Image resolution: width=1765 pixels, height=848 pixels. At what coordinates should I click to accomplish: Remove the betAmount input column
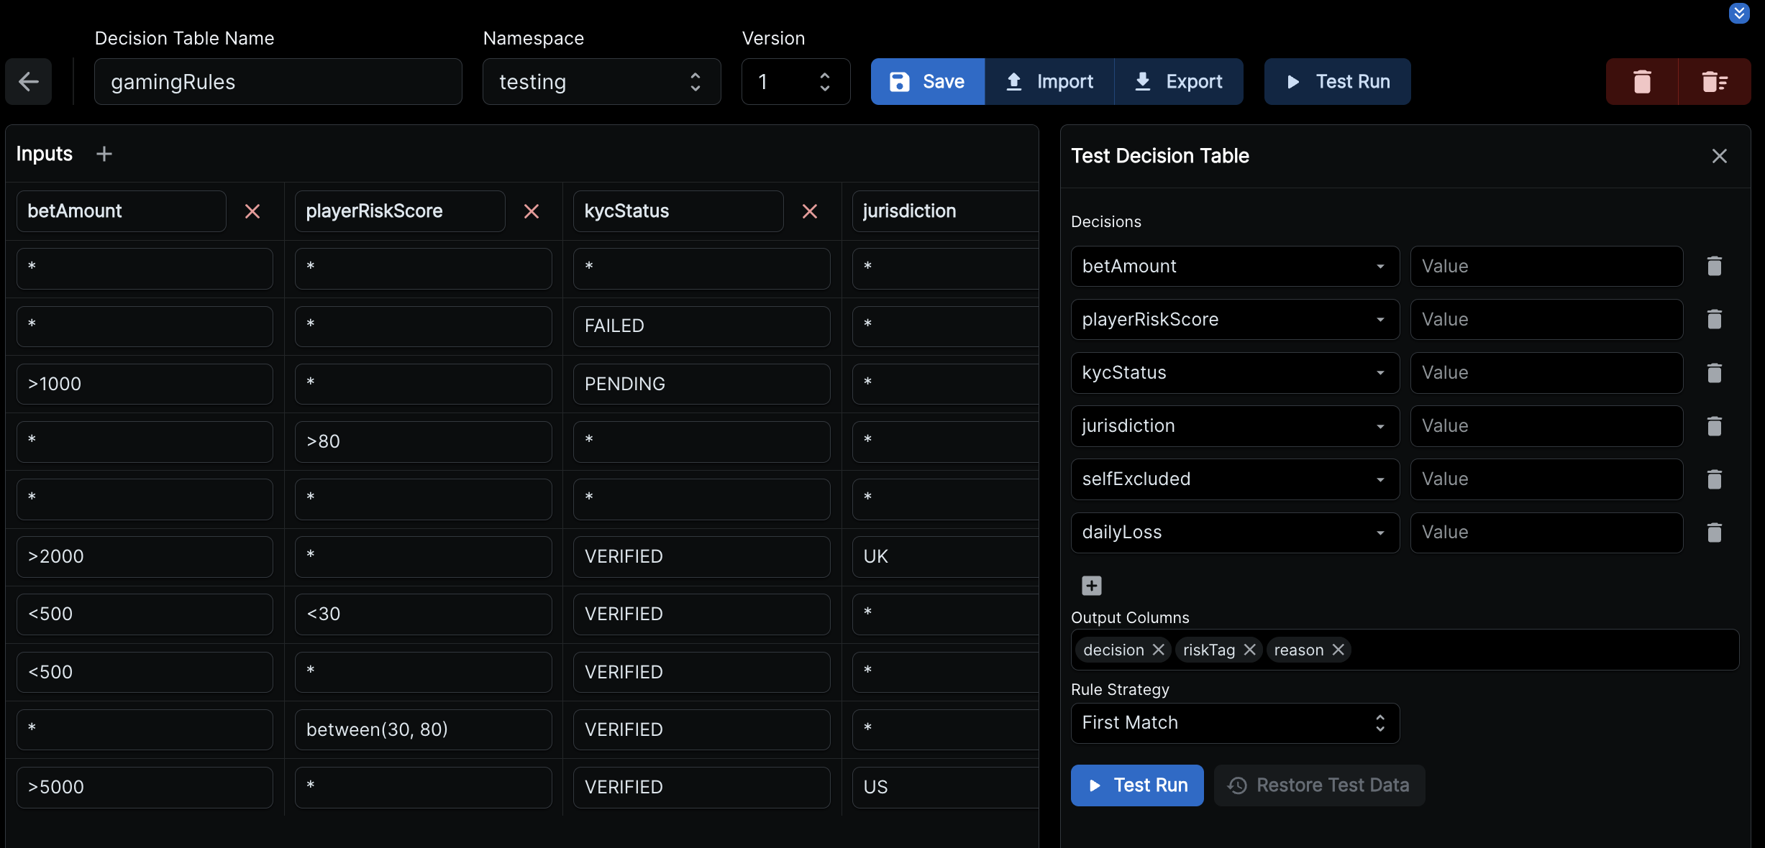(x=252, y=211)
